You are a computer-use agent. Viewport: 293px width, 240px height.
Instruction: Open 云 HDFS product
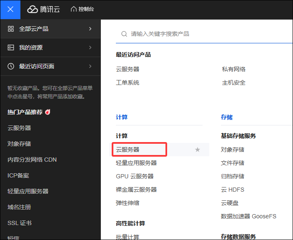(233, 190)
